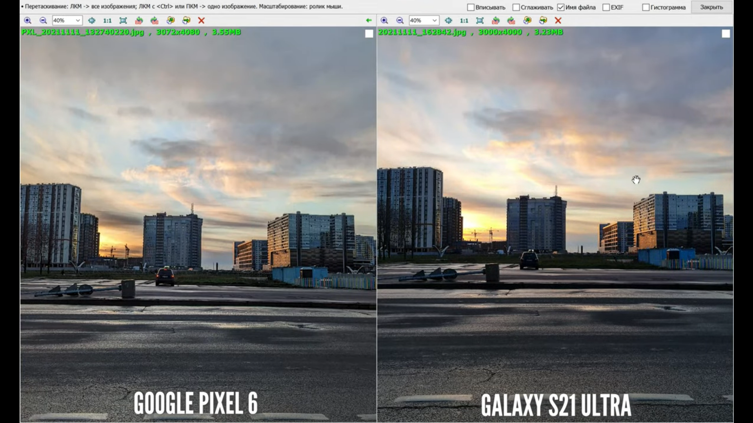The image size is (753, 423).
Task: Click the PXL_20211111_132740220.jpg filename label
Action: 83,32
